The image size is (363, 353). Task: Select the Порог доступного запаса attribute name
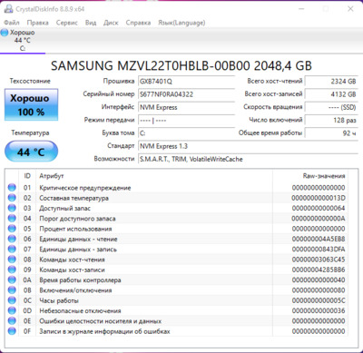click(x=77, y=219)
